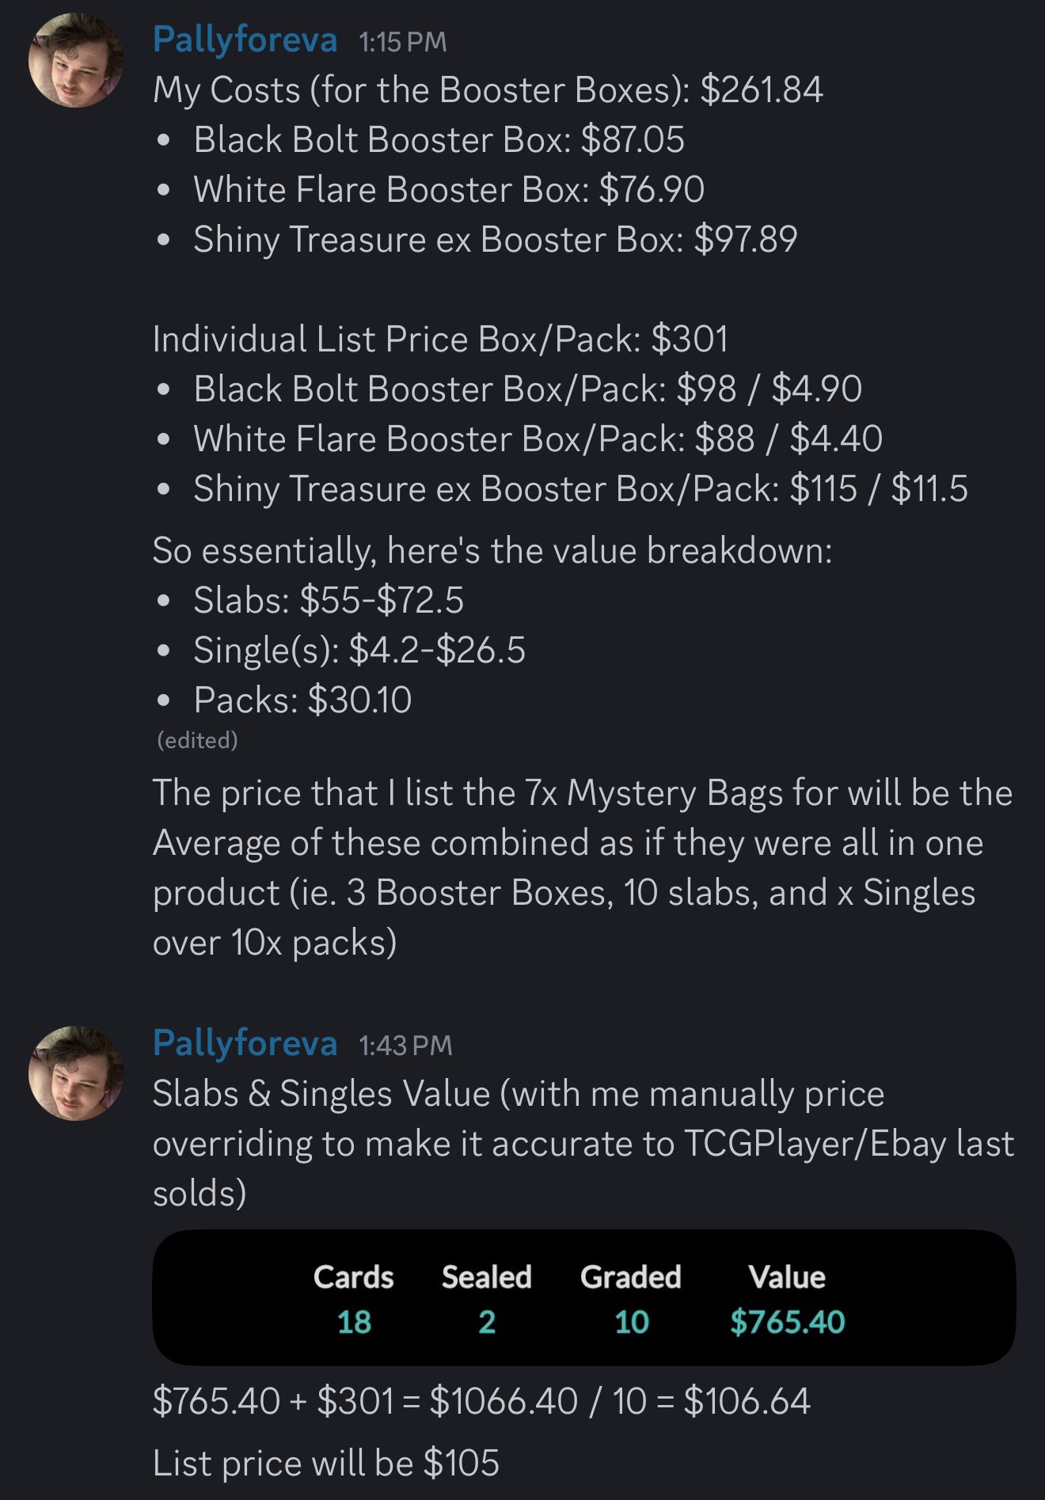Viewport: 1045px width, 1500px height.
Task: Click the Sealed count of 2
Action: point(486,1322)
